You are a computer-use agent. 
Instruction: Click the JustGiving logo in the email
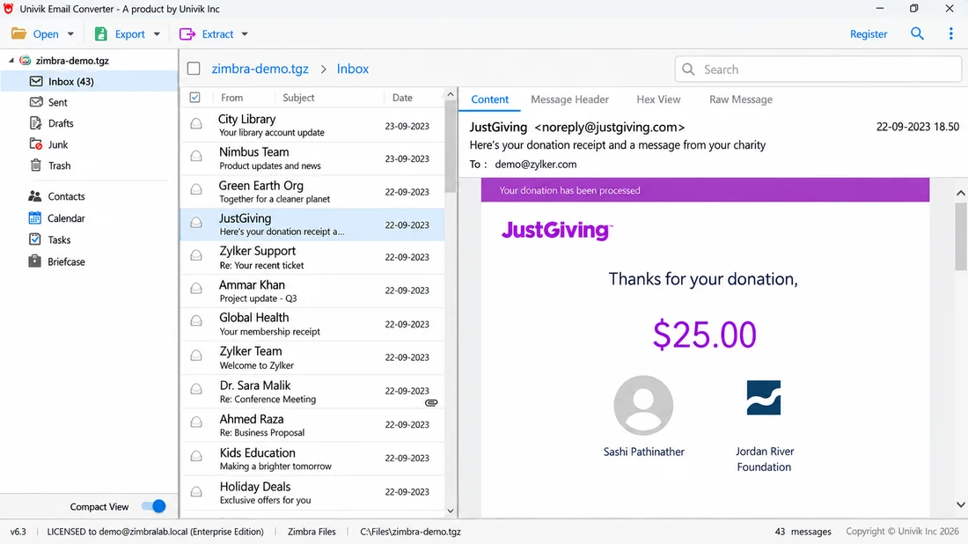tap(557, 231)
